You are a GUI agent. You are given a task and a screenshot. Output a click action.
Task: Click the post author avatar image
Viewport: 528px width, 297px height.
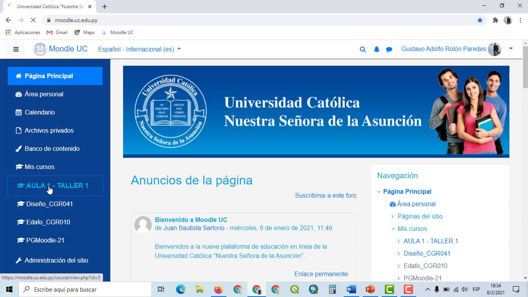(143, 225)
